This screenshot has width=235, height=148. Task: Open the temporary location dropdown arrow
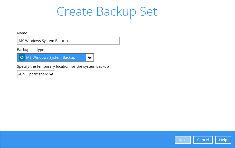point(51,74)
